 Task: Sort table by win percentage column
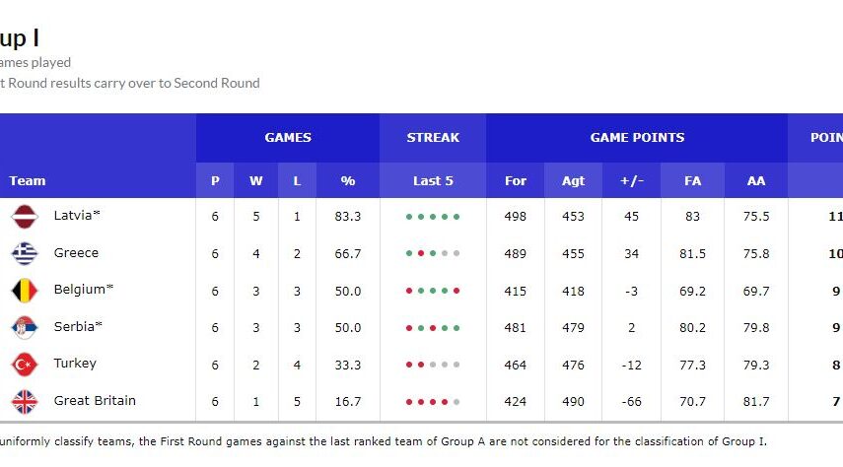coord(347,181)
